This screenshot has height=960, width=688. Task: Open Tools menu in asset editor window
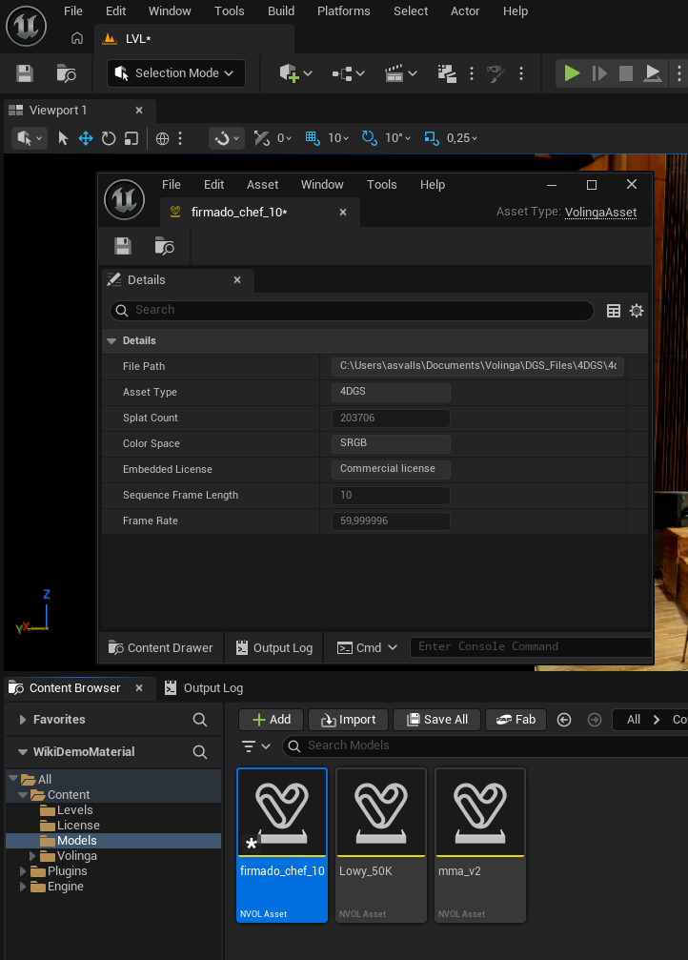pyautogui.click(x=381, y=184)
